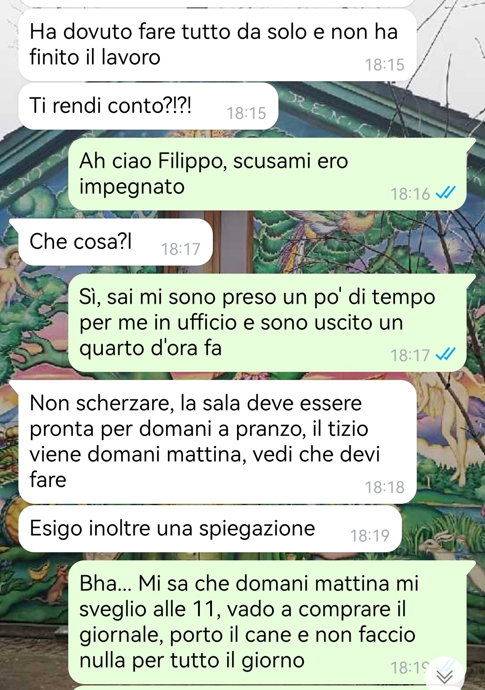Image resolution: width=485 pixels, height=690 pixels.
Task: Tap the 'Non scherzare, la sala deve essere' message
Action: pos(217,442)
